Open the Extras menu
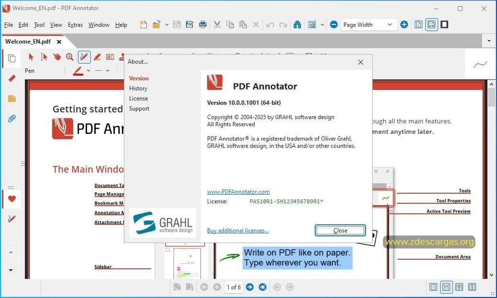This screenshot has width=497, height=298. (x=76, y=25)
